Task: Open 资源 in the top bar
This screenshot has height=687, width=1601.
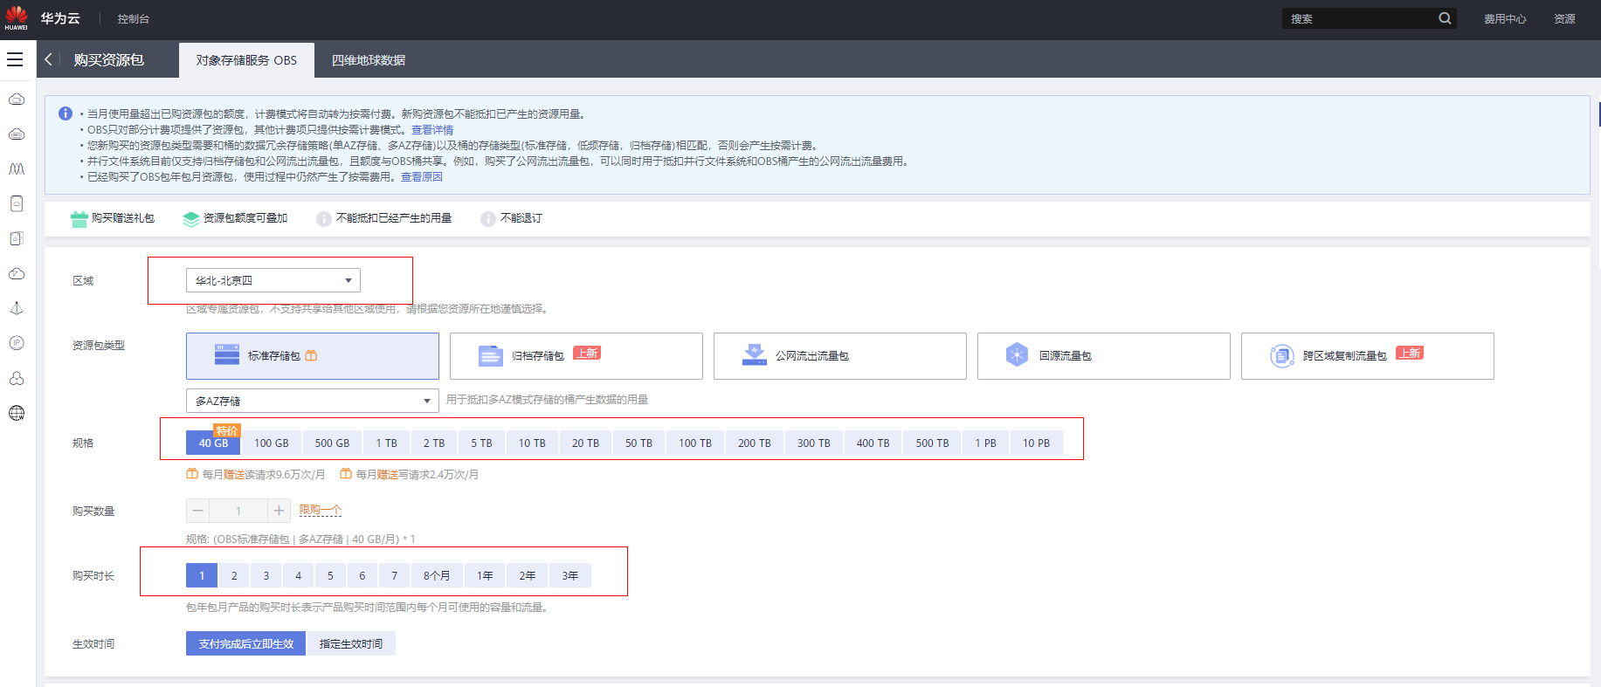Action: point(1564,18)
